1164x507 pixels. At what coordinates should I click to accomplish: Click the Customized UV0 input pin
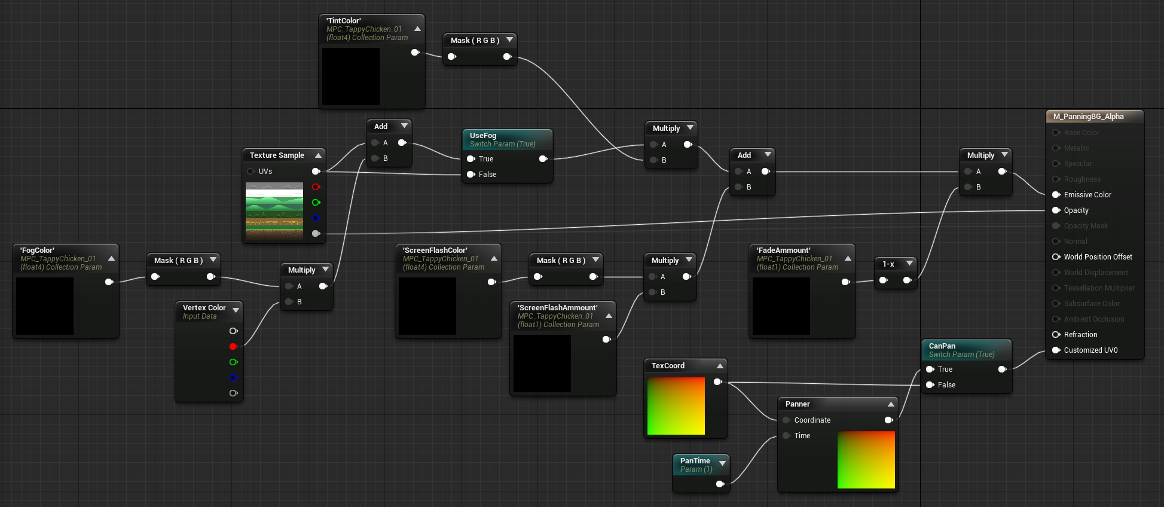[x=1056, y=350]
